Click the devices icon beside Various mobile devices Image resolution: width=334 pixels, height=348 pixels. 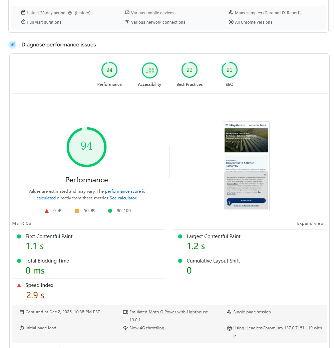point(127,12)
